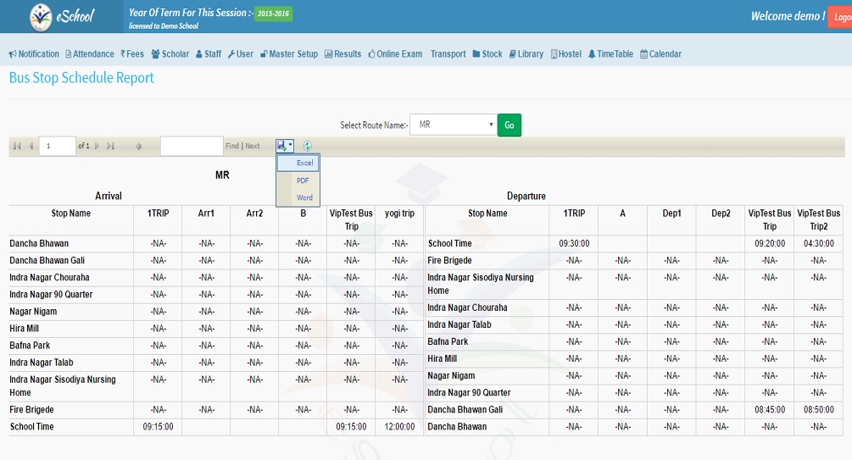The width and height of the screenshot is (852, 460).
Task: Select PDF export option
Action: point(303,180)
